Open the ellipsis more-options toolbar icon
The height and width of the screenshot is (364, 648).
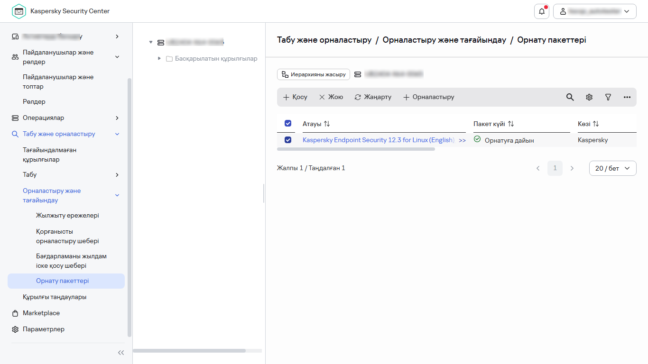pos(627,97)
